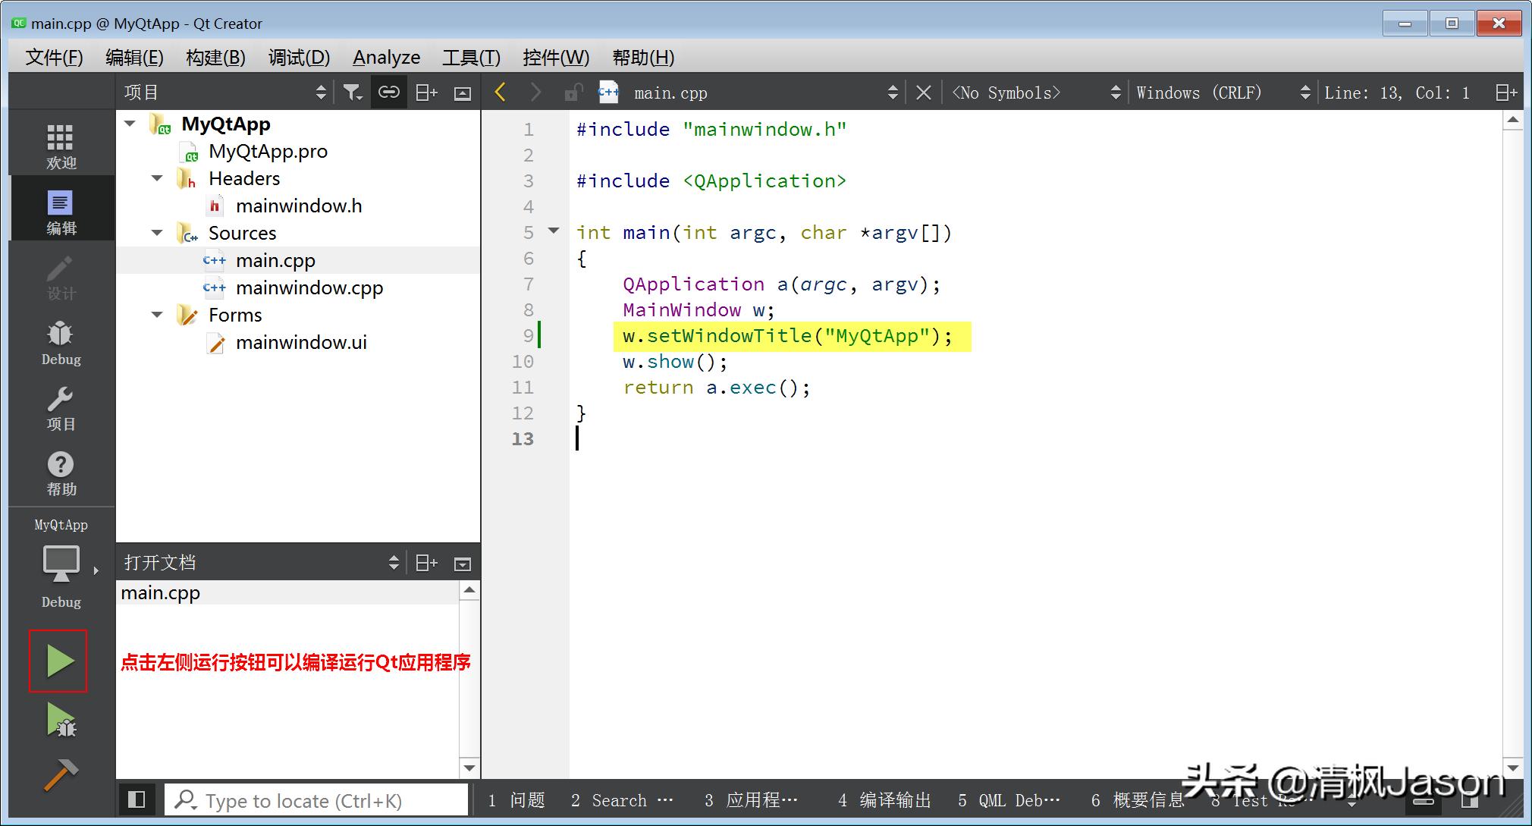Open the 问题 issues pane
The height and width of the screenshot is (826, 1532).
(x=518, y=799)
